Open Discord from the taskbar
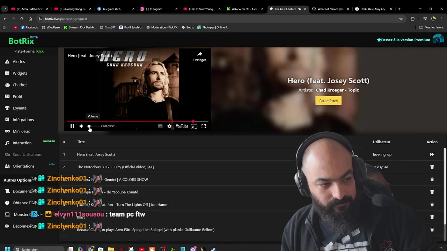447x251 pixels. [193, 249]
